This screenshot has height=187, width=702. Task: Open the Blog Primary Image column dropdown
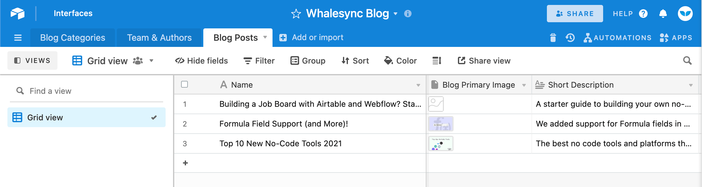[524, 85]
